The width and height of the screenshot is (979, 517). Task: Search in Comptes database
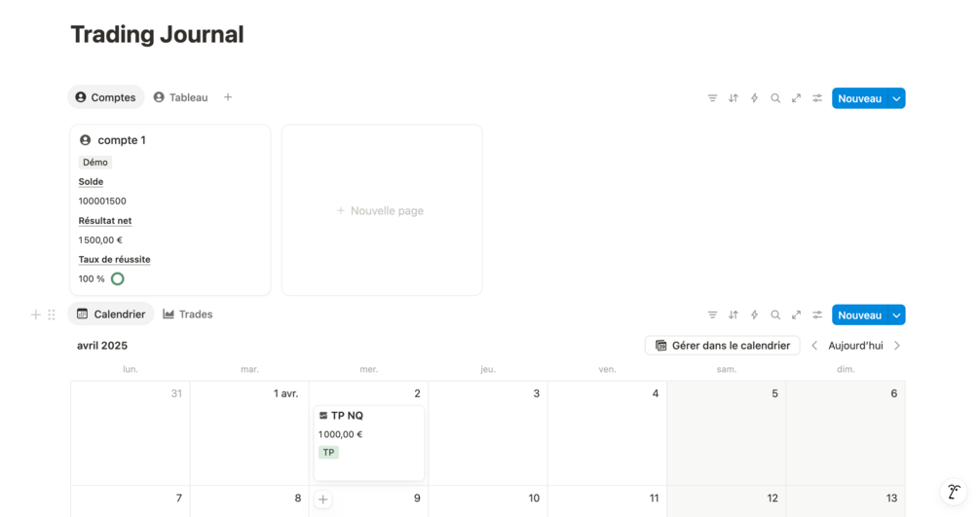(775, 98)
